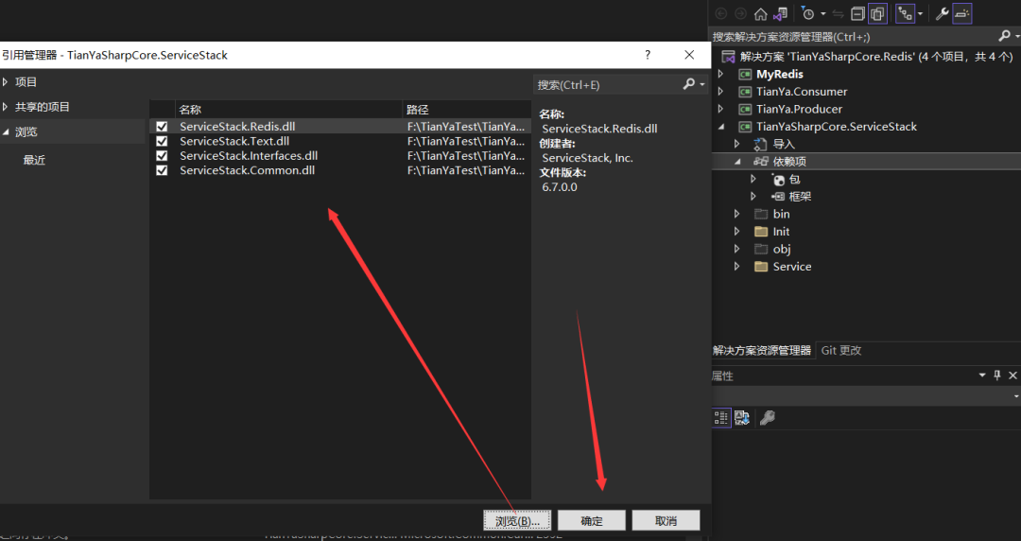1021x541 pixels.
Task: Open the pending changes filter clock icon
Action: pyautogui.click(x=808, y=13)
